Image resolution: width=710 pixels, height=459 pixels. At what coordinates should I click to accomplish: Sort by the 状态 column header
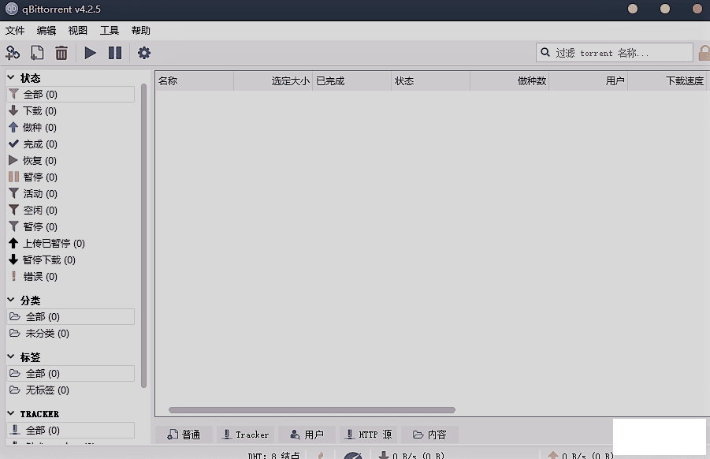pos(430,81)
